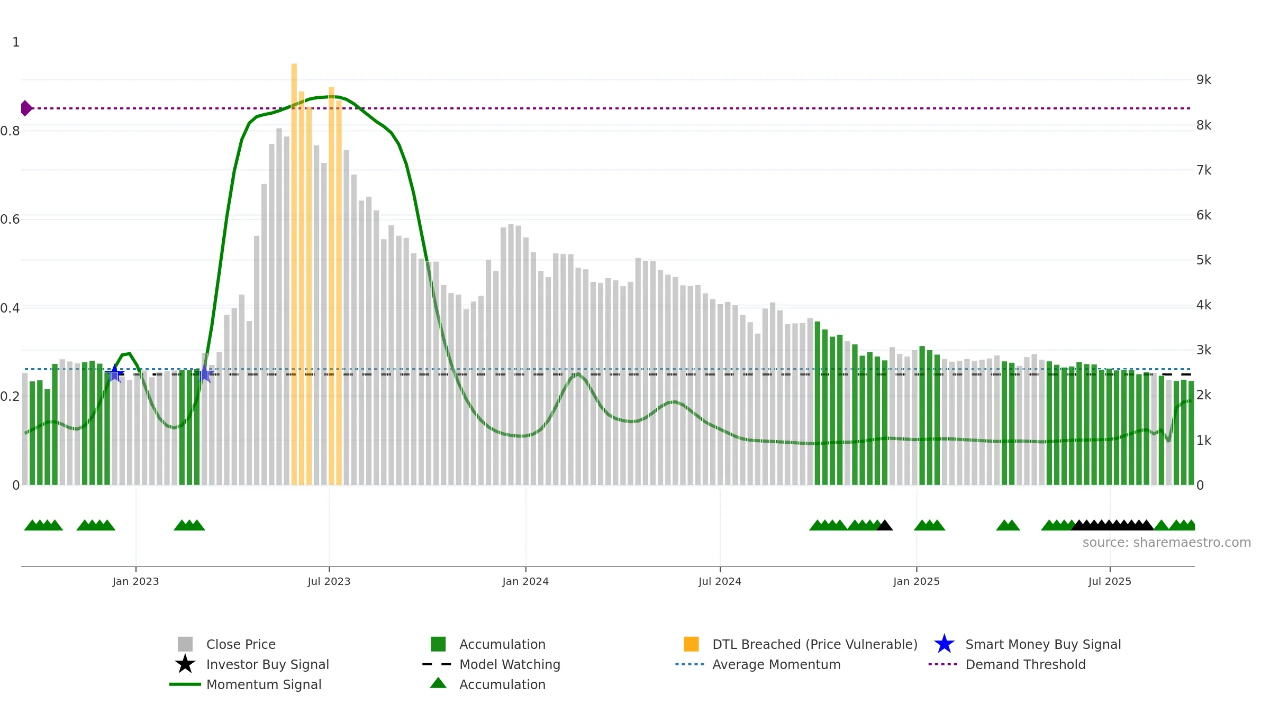This screenshot has height=714, width=1270.
Task: Click the dotted Average Momentum legend line
Action: click(690, 664)
